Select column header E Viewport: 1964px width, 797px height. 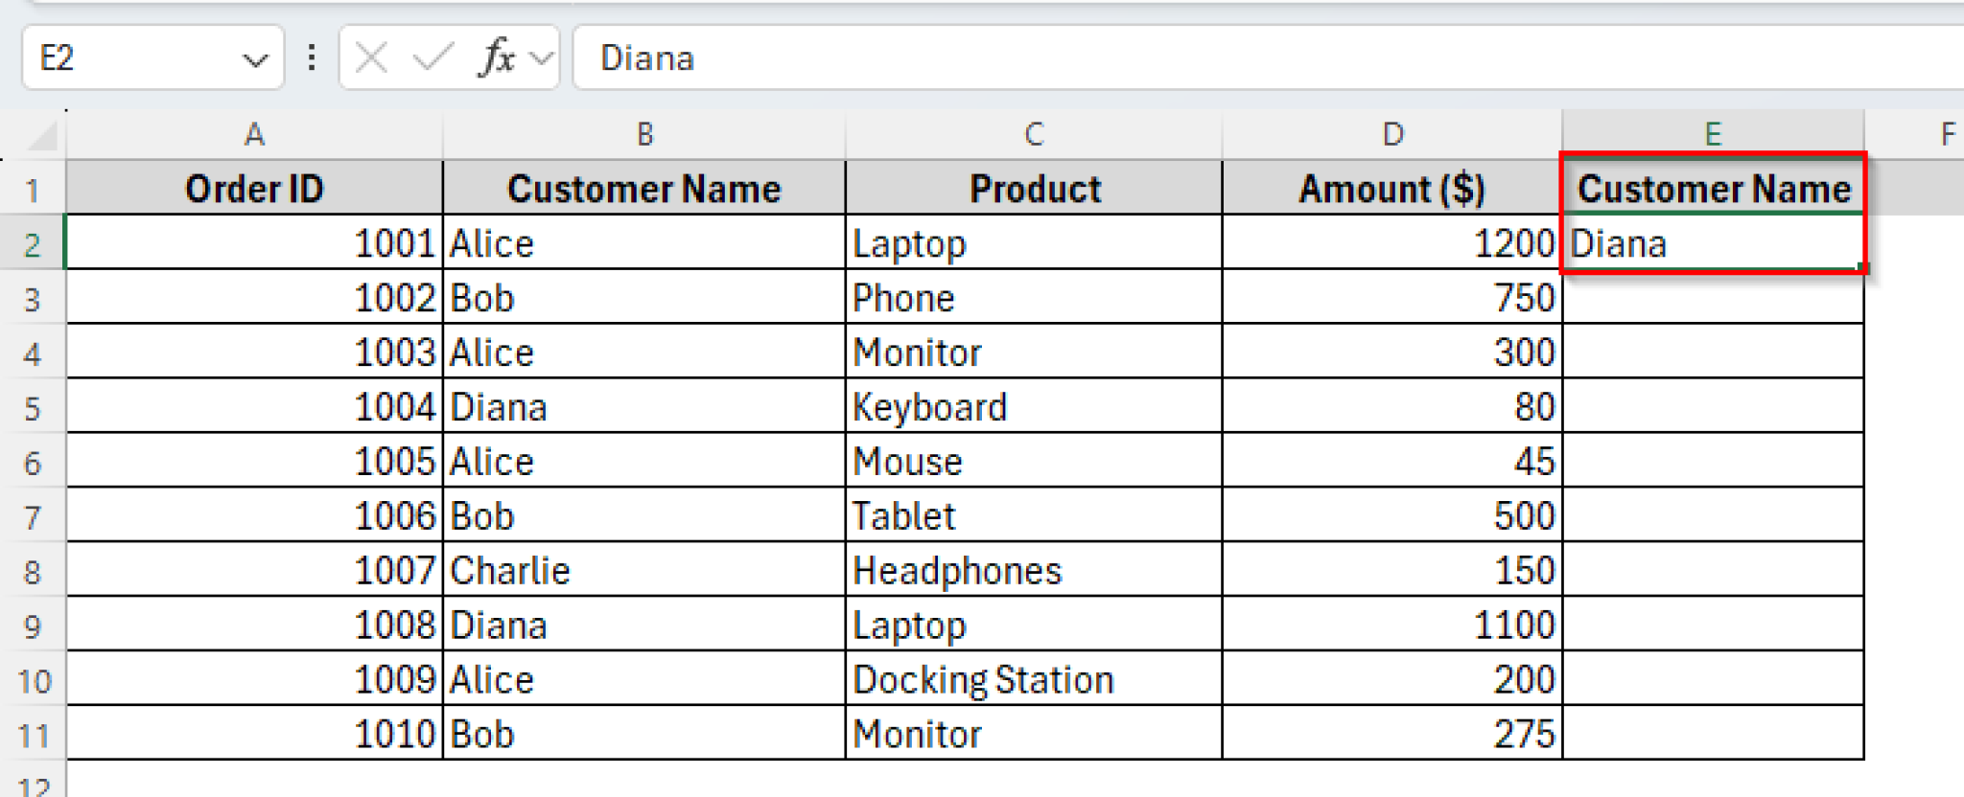click(x=1713, y=134)
